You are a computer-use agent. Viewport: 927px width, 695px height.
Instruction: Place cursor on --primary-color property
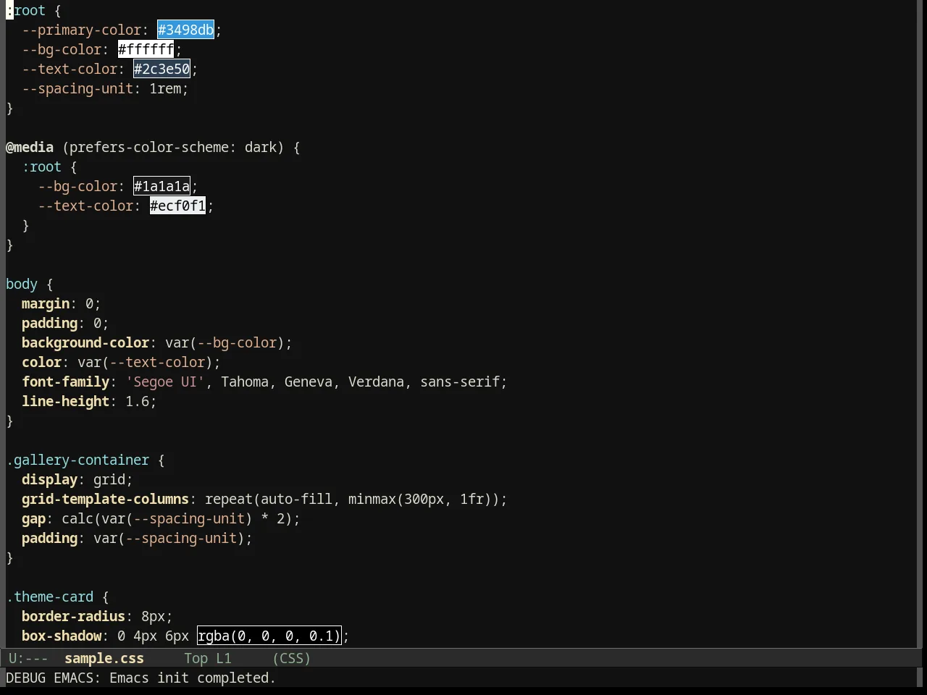pos(81,30)
